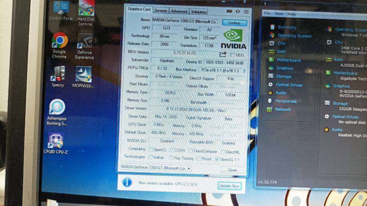
Task: Launch CPUID CPU-Z from desktop
Action: click(x=56, y=143)
